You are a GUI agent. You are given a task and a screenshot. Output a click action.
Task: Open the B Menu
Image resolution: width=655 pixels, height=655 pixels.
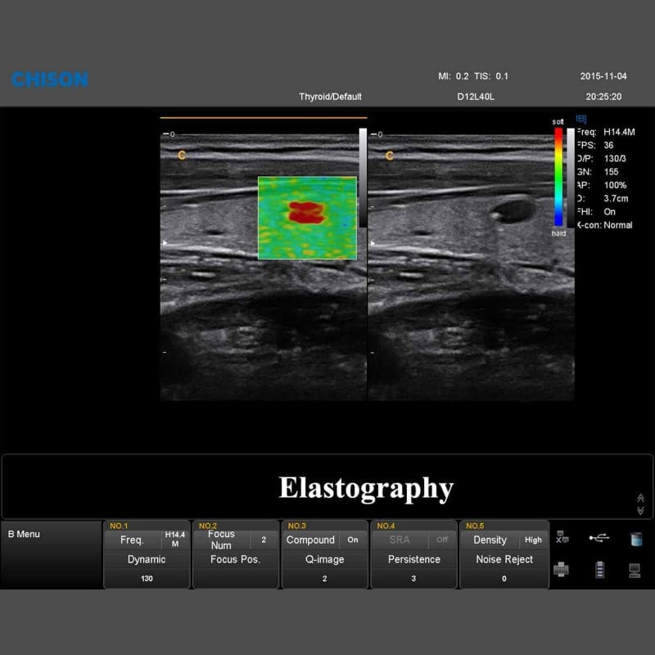25,533
